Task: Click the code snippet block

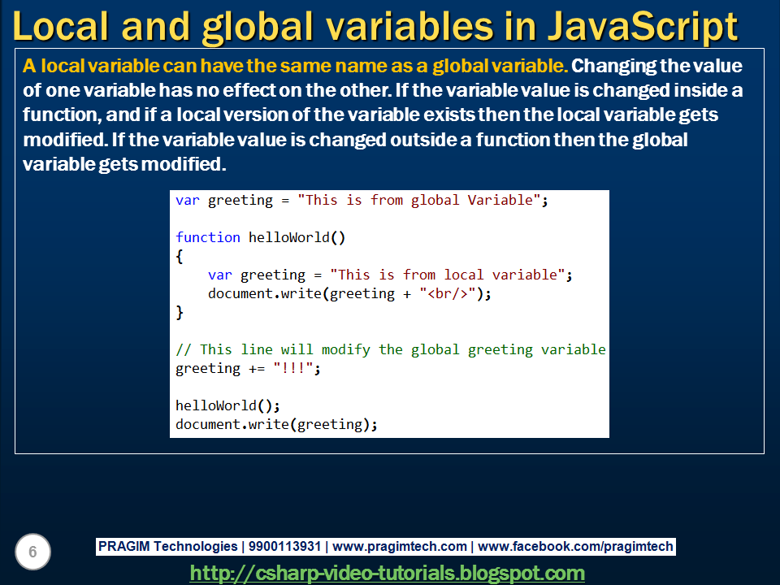Action: pyautogui.click(x=390, y=313)
